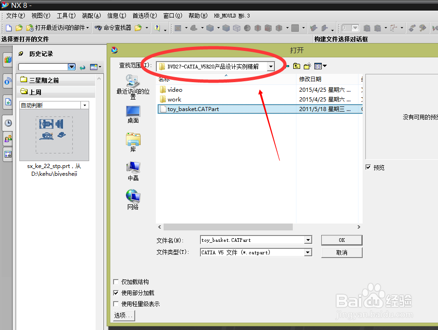Open the 工具 menu
The image size is (438, 330).
(x=66, y=15)
